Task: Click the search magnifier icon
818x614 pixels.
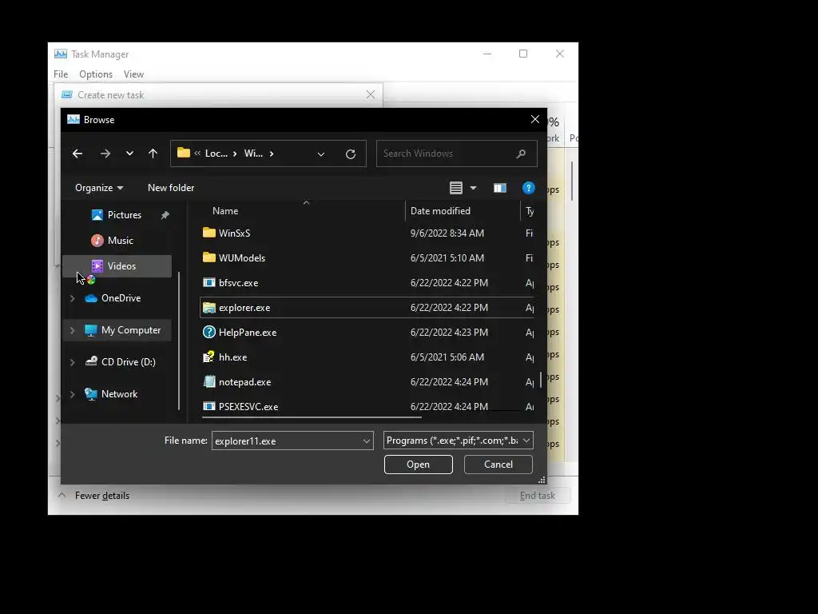Action: [521, 153]
